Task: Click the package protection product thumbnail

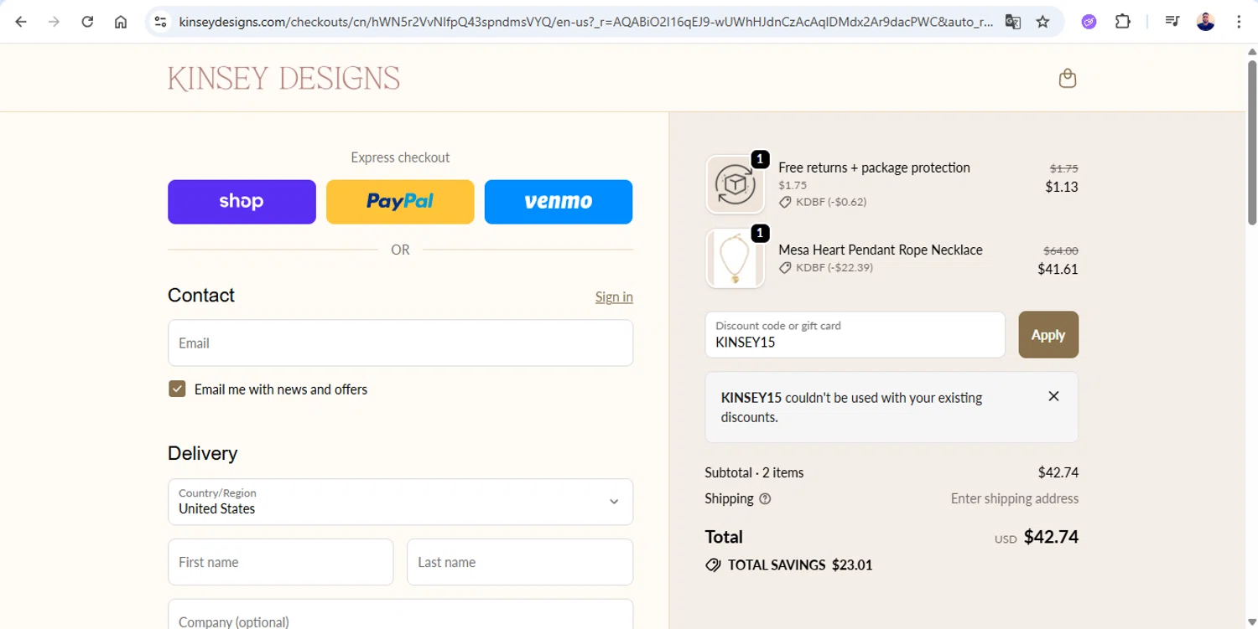Action: pyautogui.click(x=736, y=184)
